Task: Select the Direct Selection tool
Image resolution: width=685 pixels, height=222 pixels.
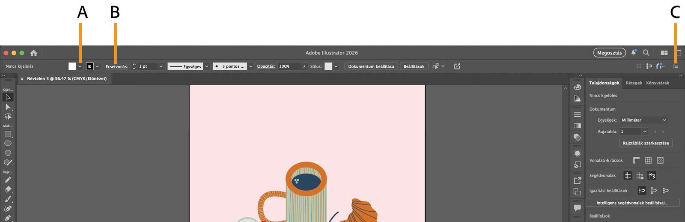Action: click(x=8, y=107)
